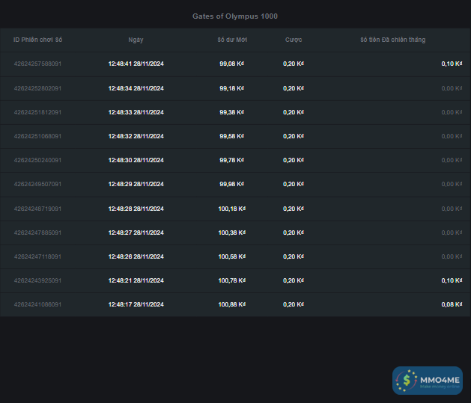This screenshot has width=471, height=403.
Task: Click the 0,20 K₫ bet in the 12:48:33 row
Action: pyautogui.click(x=294, y=112)
